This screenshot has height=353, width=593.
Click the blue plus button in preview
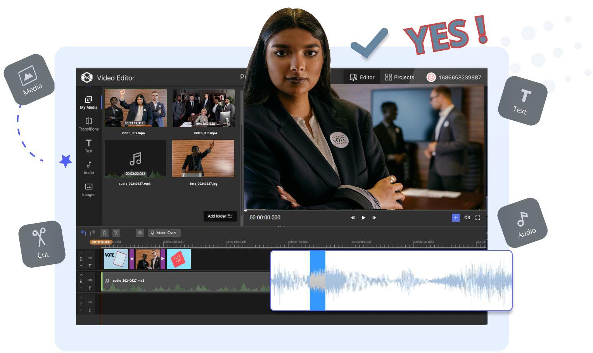455,218
